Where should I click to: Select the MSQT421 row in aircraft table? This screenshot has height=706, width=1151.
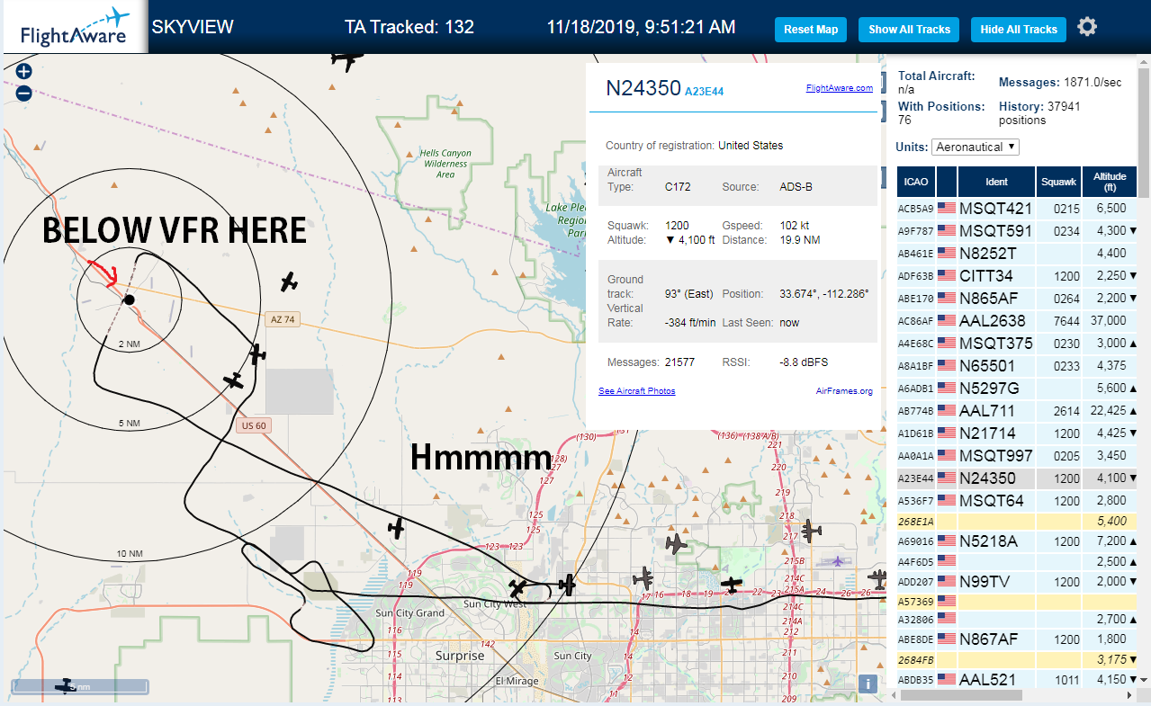(x=1017, y=209)
